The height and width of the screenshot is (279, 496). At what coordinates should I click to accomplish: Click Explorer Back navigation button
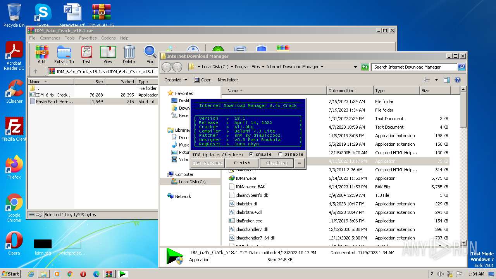click(166, 67)
